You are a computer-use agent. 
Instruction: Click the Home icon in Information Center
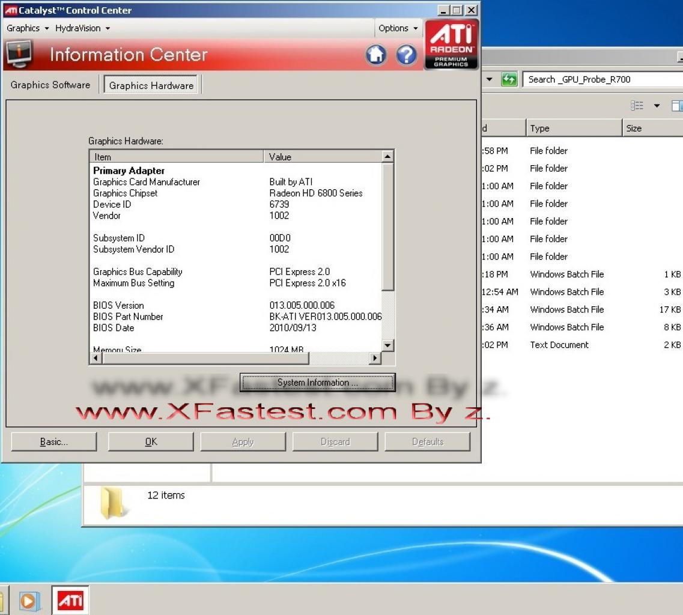click(375, 55)
